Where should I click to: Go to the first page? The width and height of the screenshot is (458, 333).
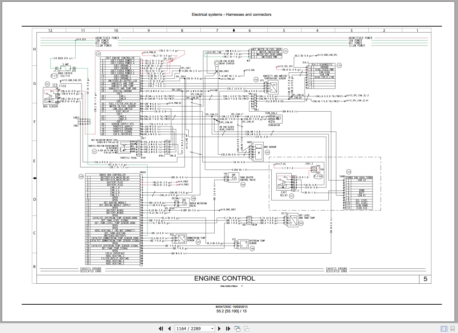coord(161,328)
